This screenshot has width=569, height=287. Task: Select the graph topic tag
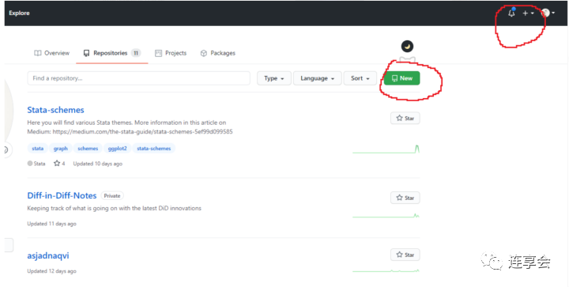click(61, 149)
